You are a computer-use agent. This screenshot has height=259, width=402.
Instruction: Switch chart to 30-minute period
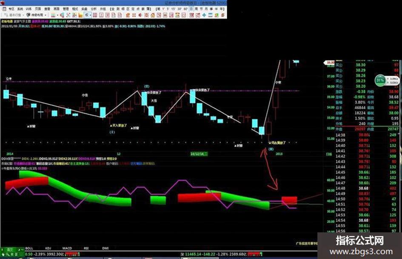(x=180, y=9)
